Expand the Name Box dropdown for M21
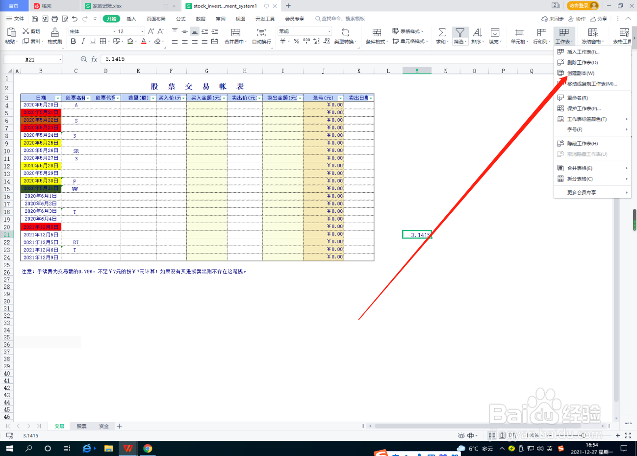 [x=60, y=60]
